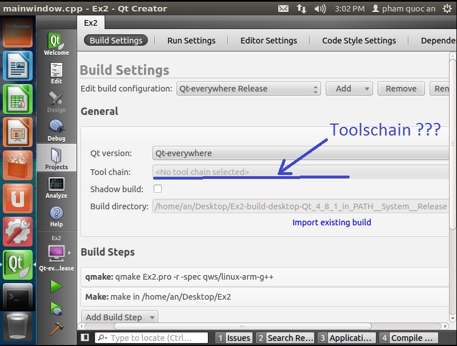Click the 3:02 PM clock
Viewport: 457px width, 346px height.
(350, 9)
